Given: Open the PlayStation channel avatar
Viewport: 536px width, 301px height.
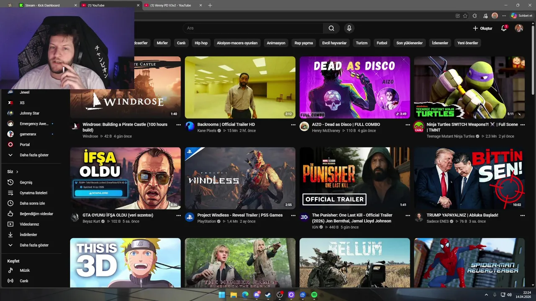Looking at the screenshot, I should coord(190,217).
